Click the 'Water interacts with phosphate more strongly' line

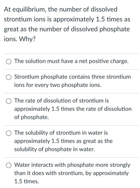pos(72,165)
